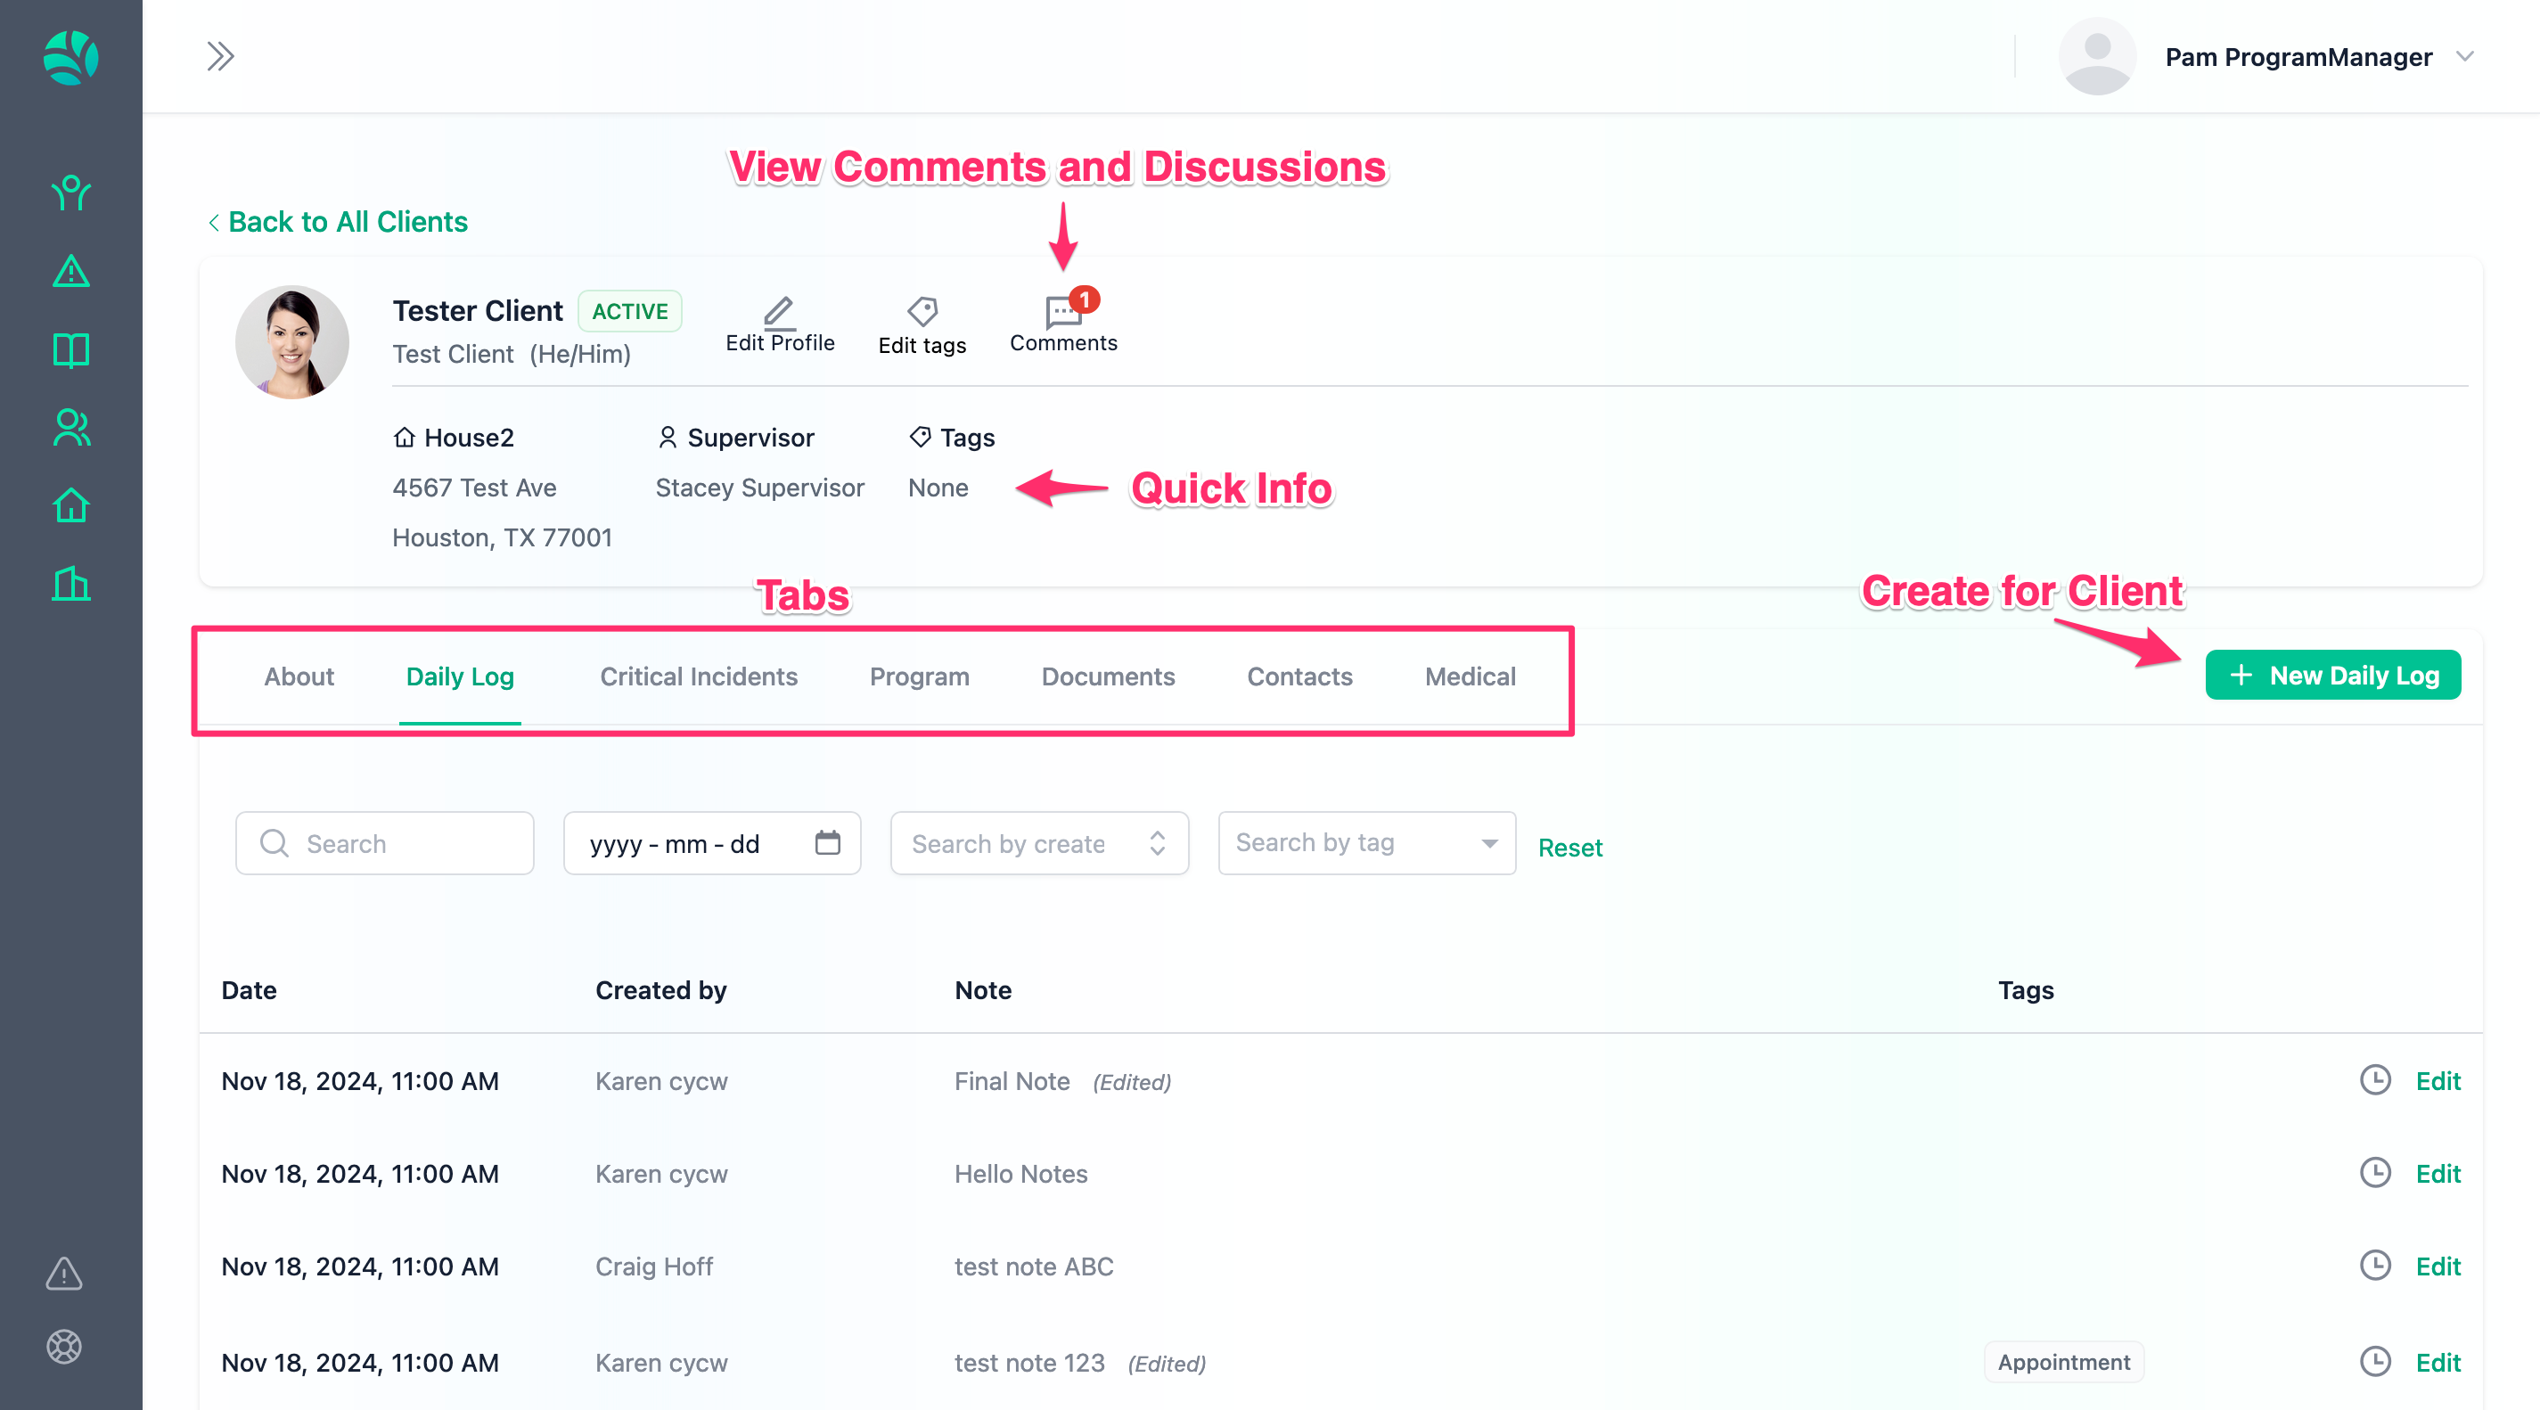Open the Search by tag dropdown
2540x1410 pixels.
1365,843
